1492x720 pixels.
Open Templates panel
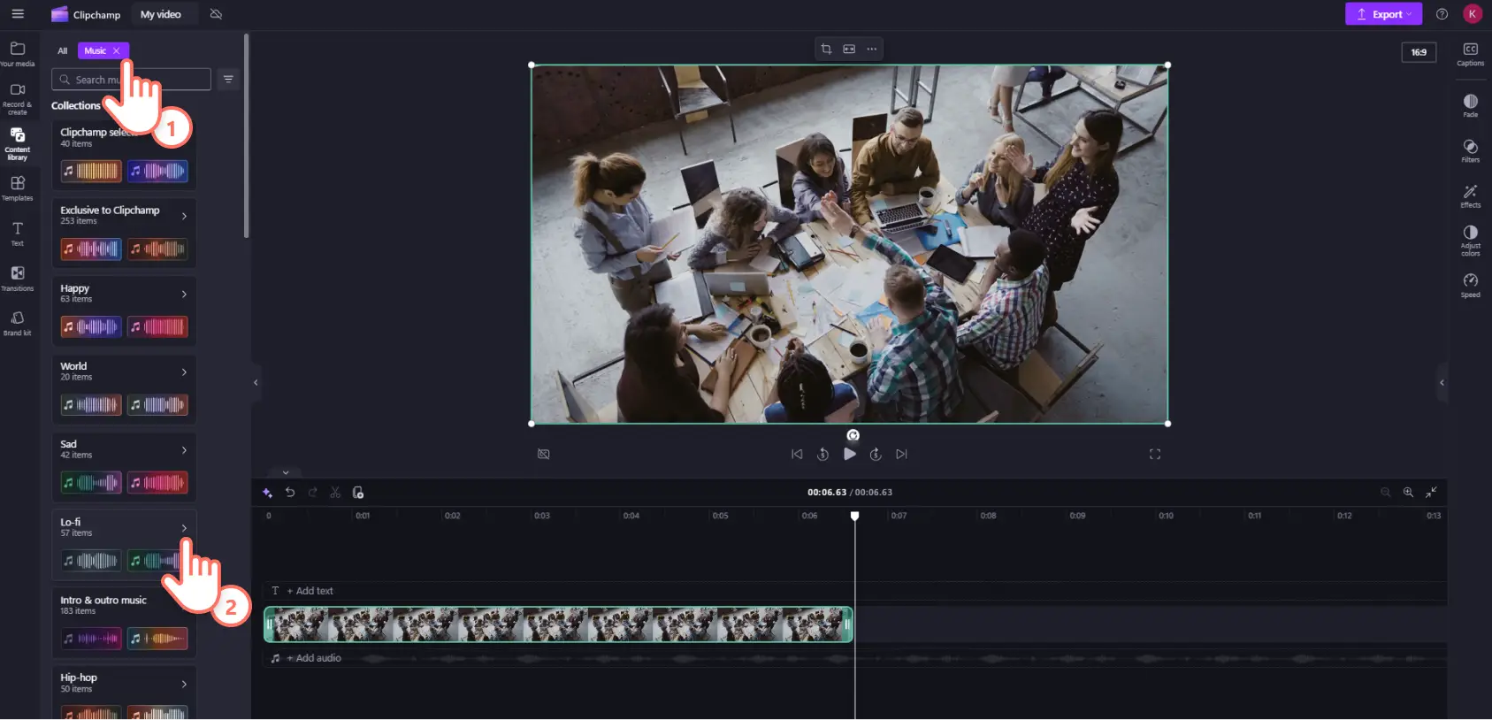18,188
